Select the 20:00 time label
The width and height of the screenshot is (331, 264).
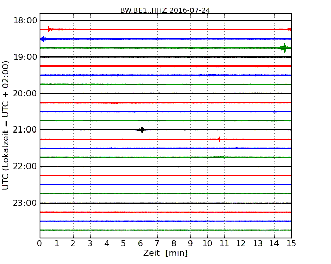click(25, 93)
